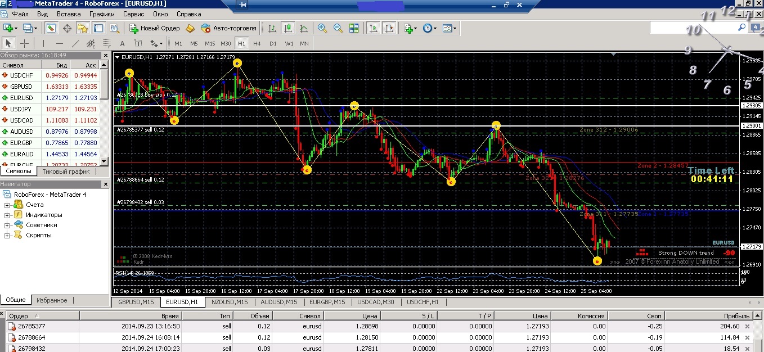This screenshot has width=764, height=352.
Task: Open the tile windows layout icon
Action: 354,28
